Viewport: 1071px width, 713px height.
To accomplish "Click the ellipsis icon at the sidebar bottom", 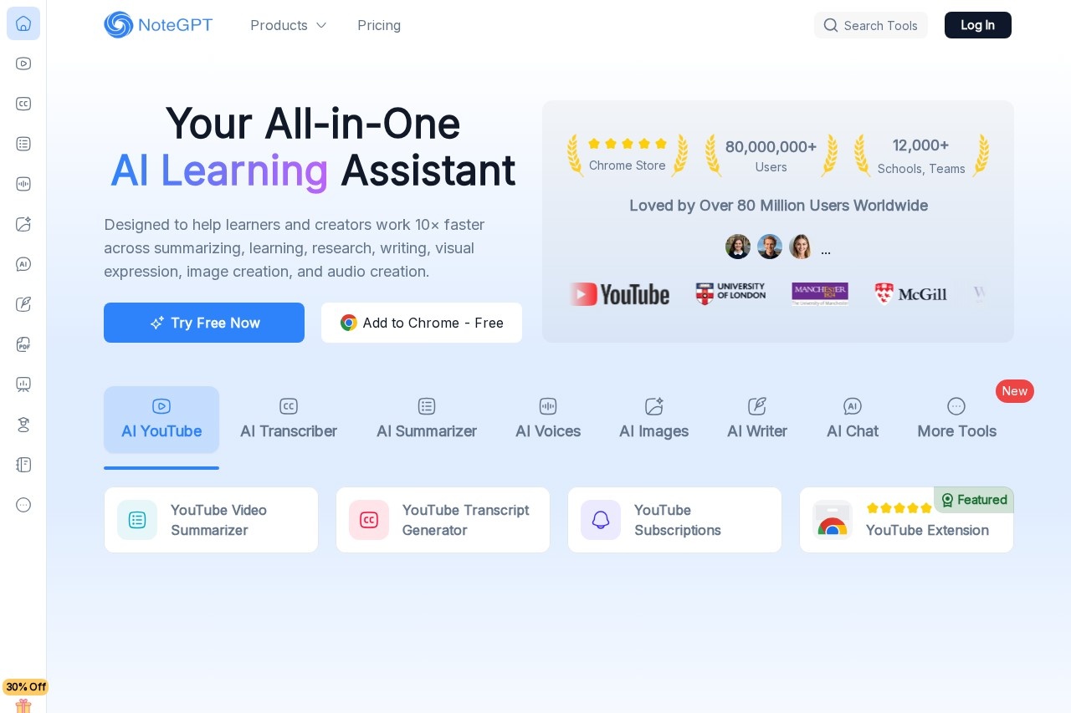I will 23,505.
